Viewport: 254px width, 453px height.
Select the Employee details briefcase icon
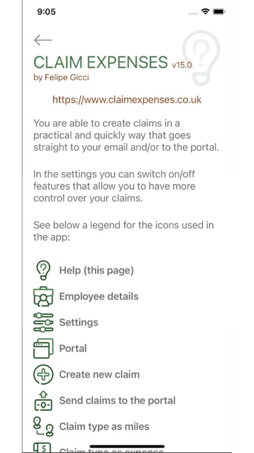(43, 296)
